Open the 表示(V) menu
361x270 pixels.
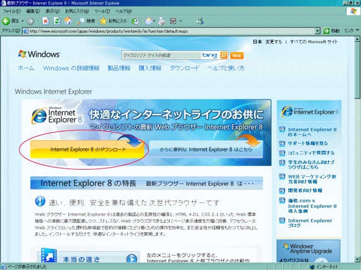point(52,11)
